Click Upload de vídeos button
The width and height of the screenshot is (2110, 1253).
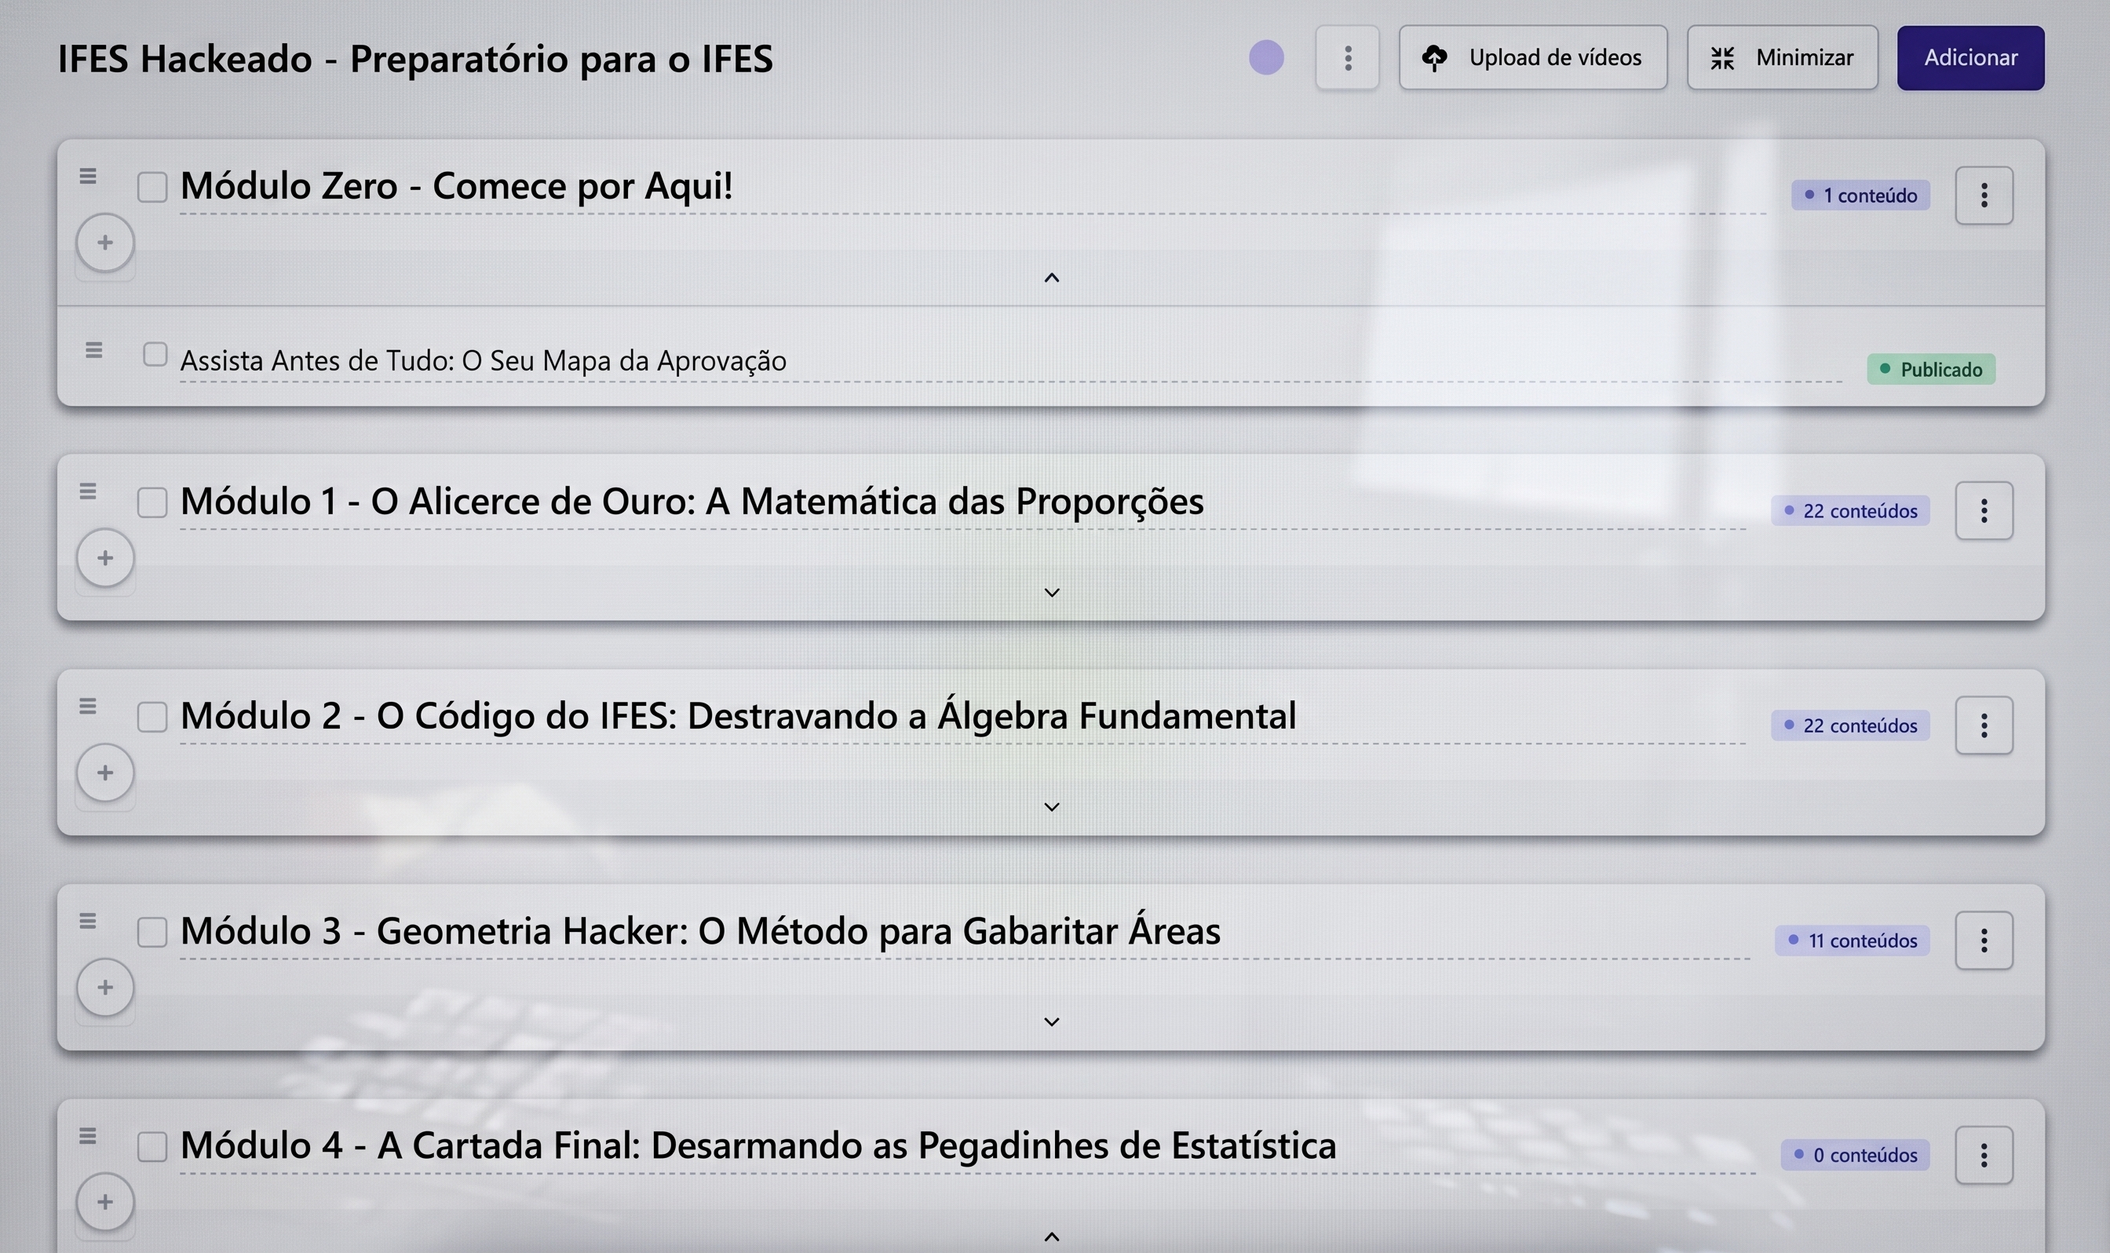[x=1533, y=57]
